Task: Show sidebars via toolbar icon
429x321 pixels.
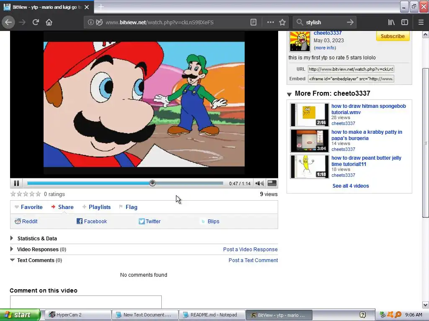Action: (x=405, y=23)
